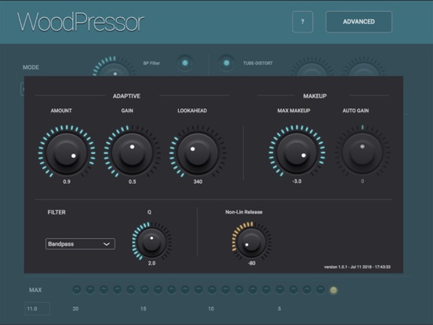Open the Bandpass filter type dropdown
Viewport: 433px width, 325px height.
pyautogui.click(x=80, y=243)
